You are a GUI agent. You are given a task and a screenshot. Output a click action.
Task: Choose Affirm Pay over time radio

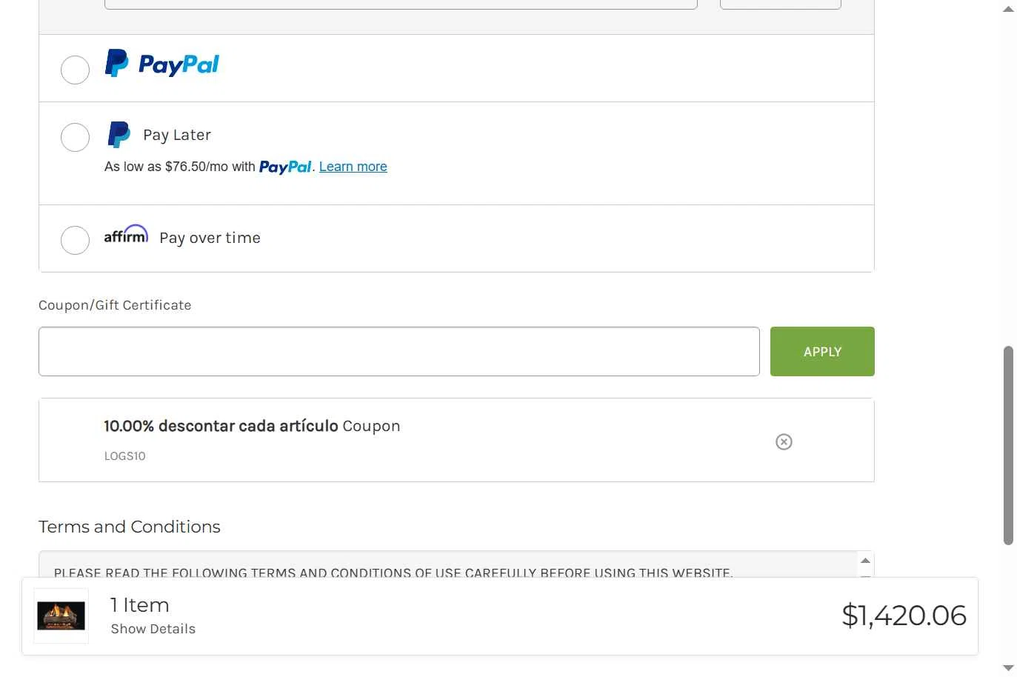(x=75, y=240)
